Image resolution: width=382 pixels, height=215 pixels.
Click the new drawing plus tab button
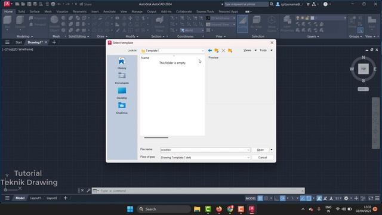[x=54, y=42]
